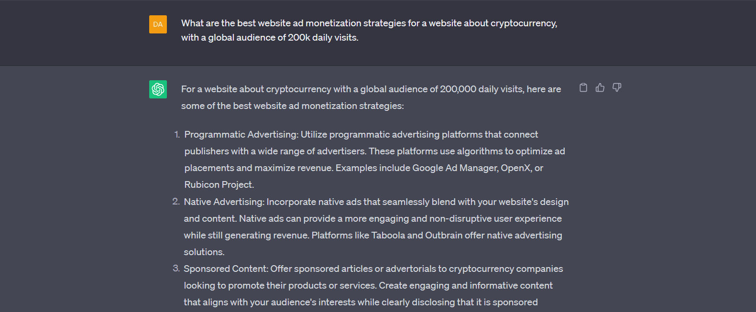This screenshot has height=312, width=756.
Task: Click the user's question about ad monetization
Action: click(x=369, y=30)
